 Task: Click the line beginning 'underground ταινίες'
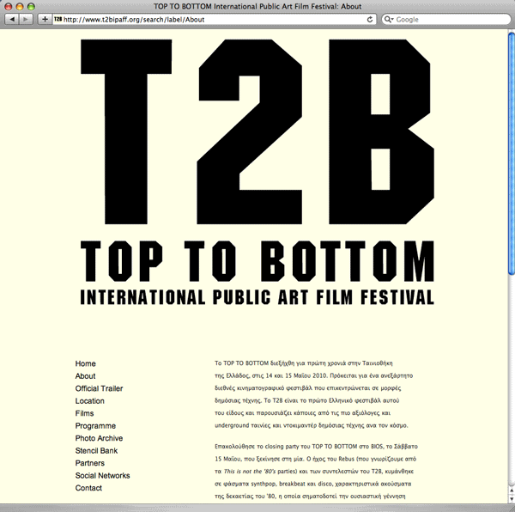tap(312, 425)
